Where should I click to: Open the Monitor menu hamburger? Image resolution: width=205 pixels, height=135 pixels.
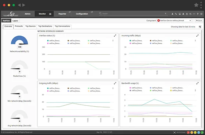tap(50, 14)
